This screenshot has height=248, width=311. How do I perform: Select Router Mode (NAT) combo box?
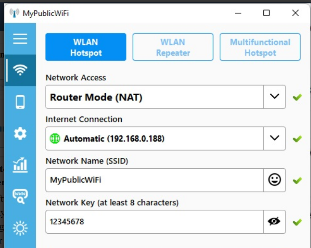coord(150,97)
